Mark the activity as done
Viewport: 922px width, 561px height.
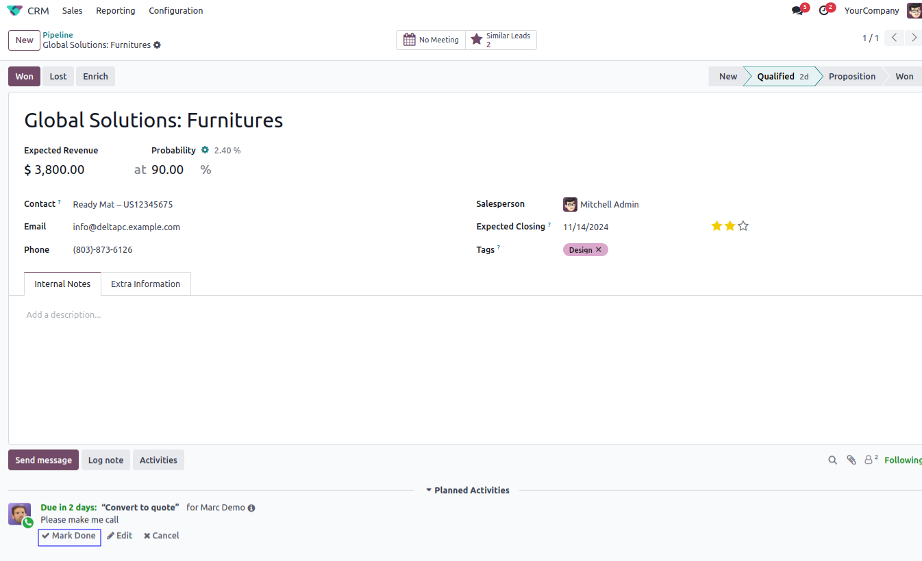69,536
